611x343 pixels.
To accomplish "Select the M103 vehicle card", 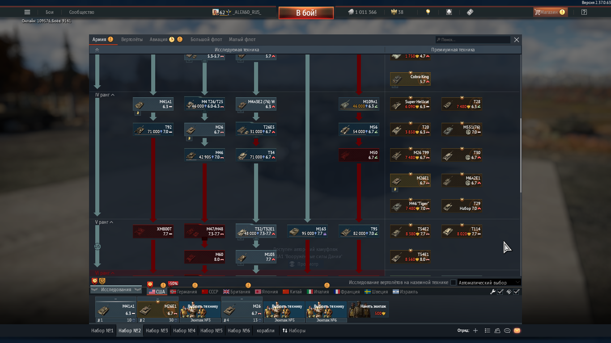I will coord(256,257).
